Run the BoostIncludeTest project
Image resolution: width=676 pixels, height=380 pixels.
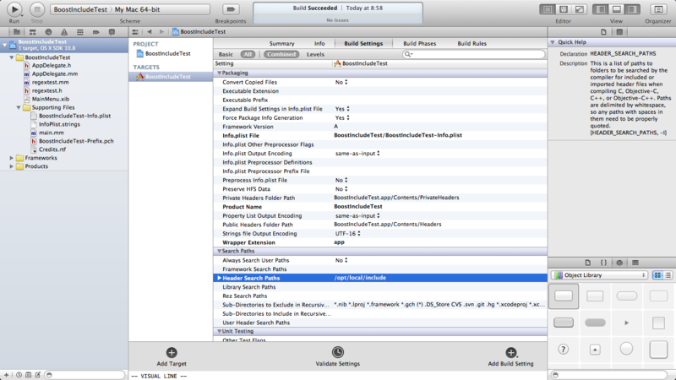14,9
